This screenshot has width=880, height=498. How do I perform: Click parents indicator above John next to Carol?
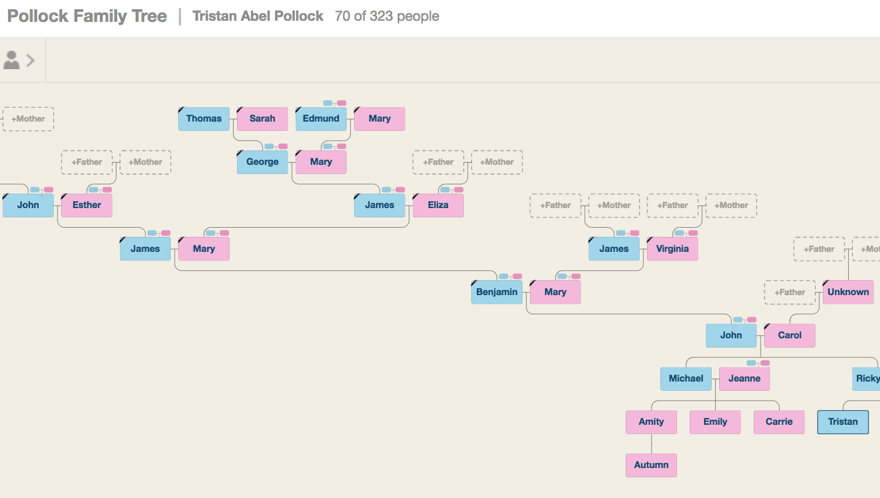tap(744, 320)
